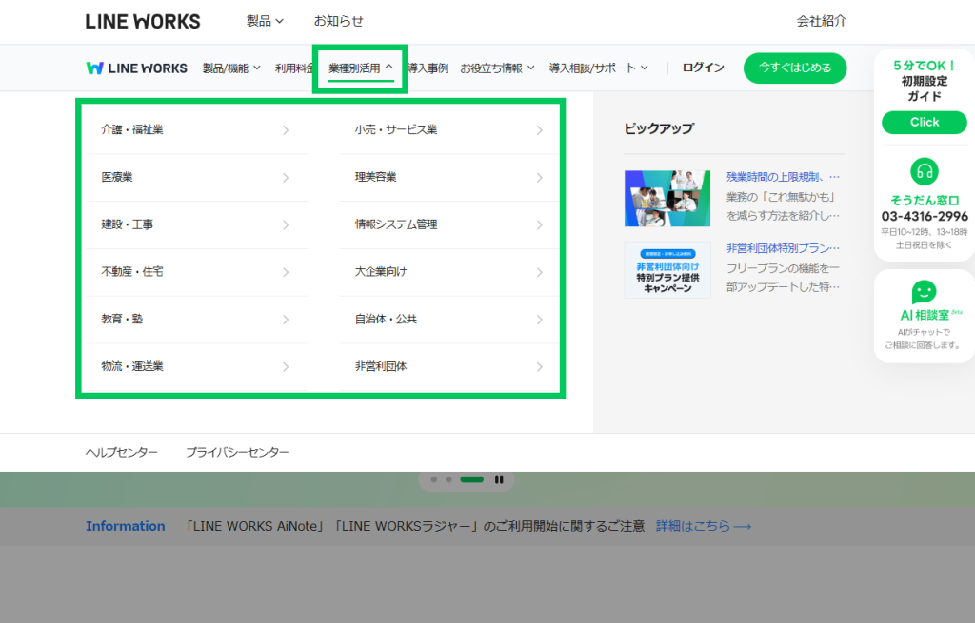Image resolution: width=975 pixels, height=623 pixels.
Task: Click the ログイン link
Action: pyautogui.click(x=703, y=68)
